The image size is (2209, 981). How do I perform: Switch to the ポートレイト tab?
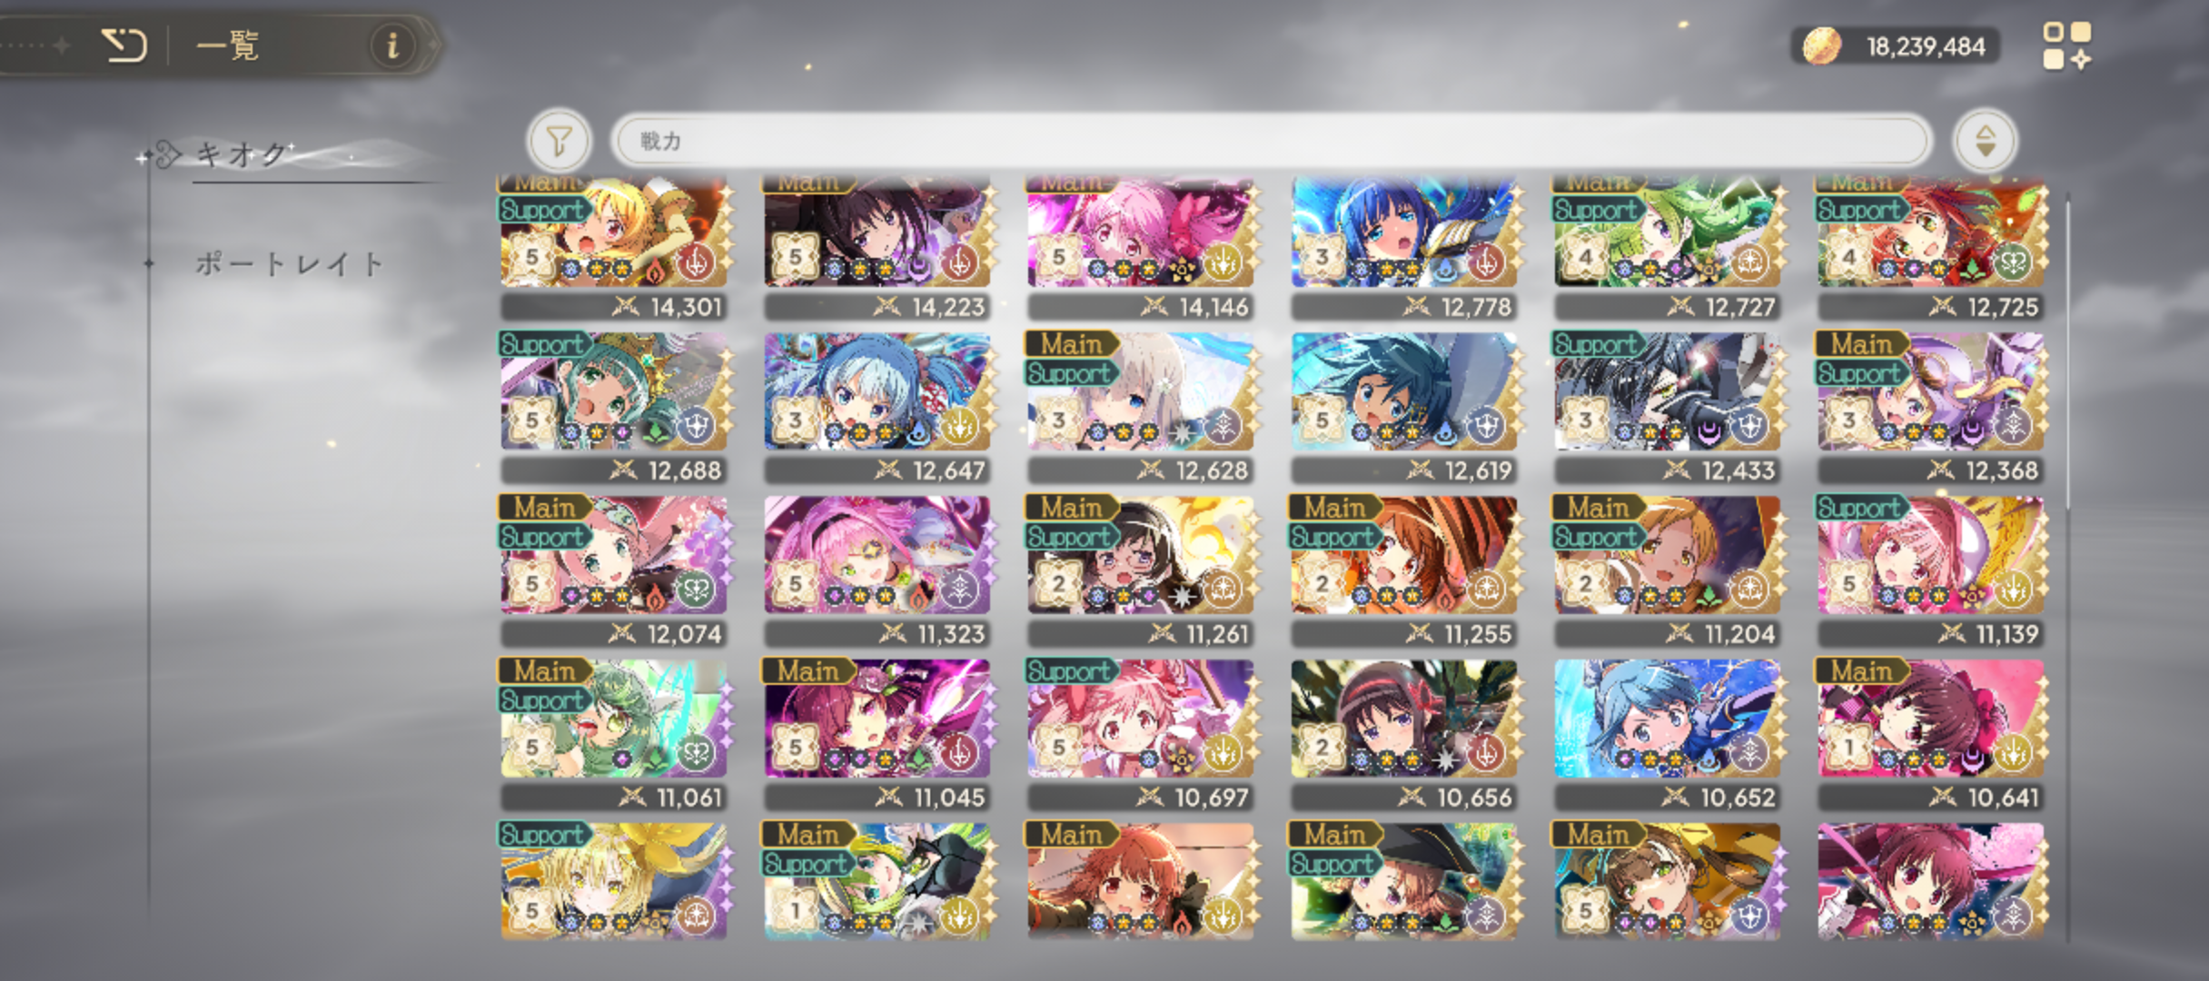point(289,264)
